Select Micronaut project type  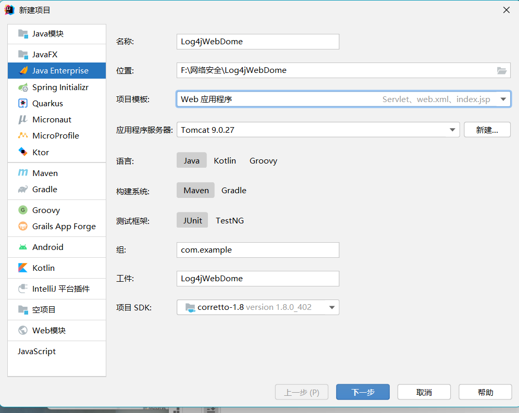[x=57, y=119]
